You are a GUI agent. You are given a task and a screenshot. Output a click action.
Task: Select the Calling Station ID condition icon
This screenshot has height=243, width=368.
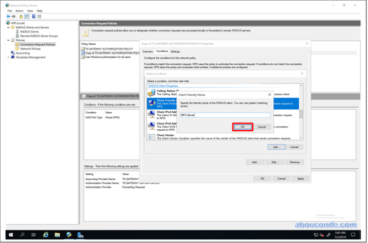(x=152, y=93)
